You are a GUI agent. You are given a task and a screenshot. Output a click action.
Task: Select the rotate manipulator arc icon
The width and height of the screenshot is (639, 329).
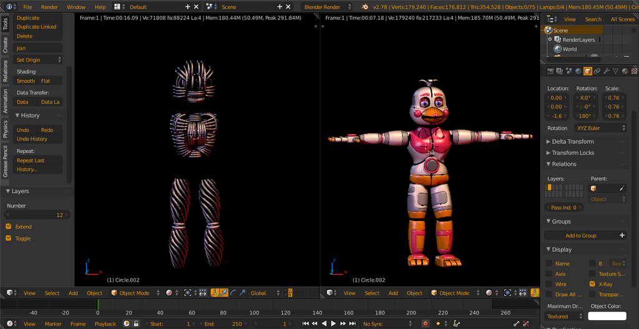(x=233, y=293)
